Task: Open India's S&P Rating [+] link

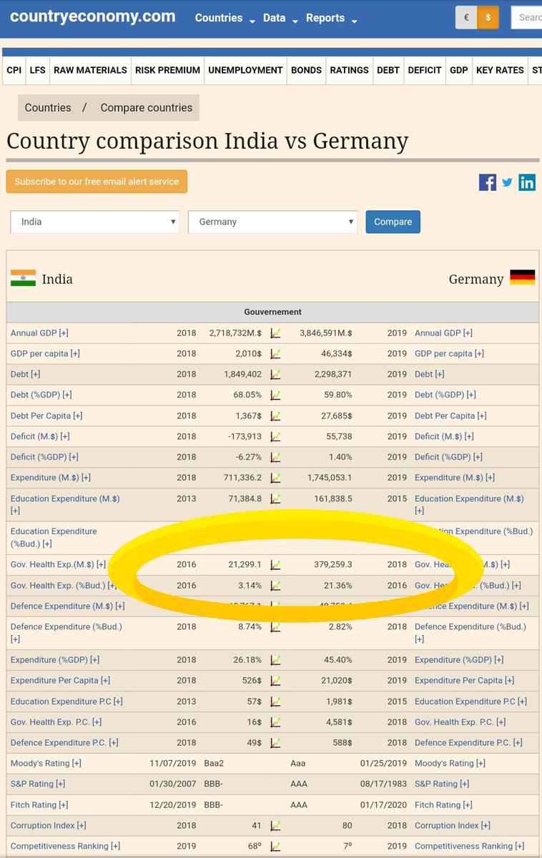Action: [38, 784]
